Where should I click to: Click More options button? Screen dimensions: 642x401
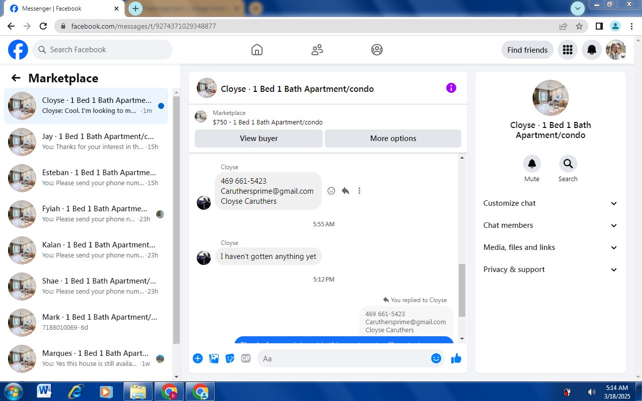393,139
